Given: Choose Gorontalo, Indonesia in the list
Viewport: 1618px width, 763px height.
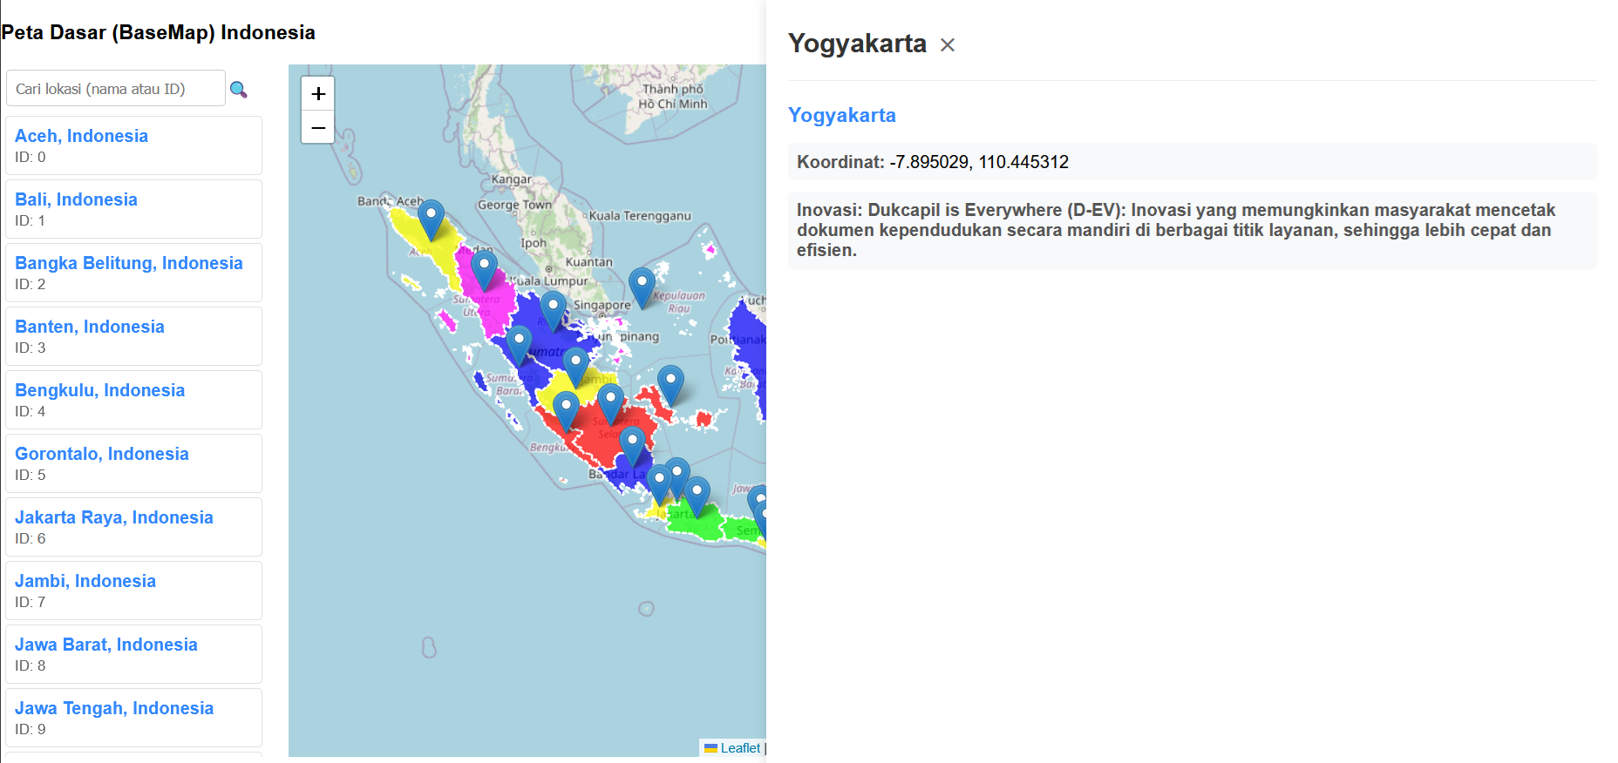Looking at the screenshot, I should pyautogui.click(x=133, y=463).
